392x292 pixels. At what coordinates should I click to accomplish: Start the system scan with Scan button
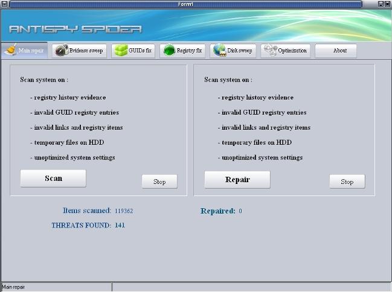tap(53, 179)
